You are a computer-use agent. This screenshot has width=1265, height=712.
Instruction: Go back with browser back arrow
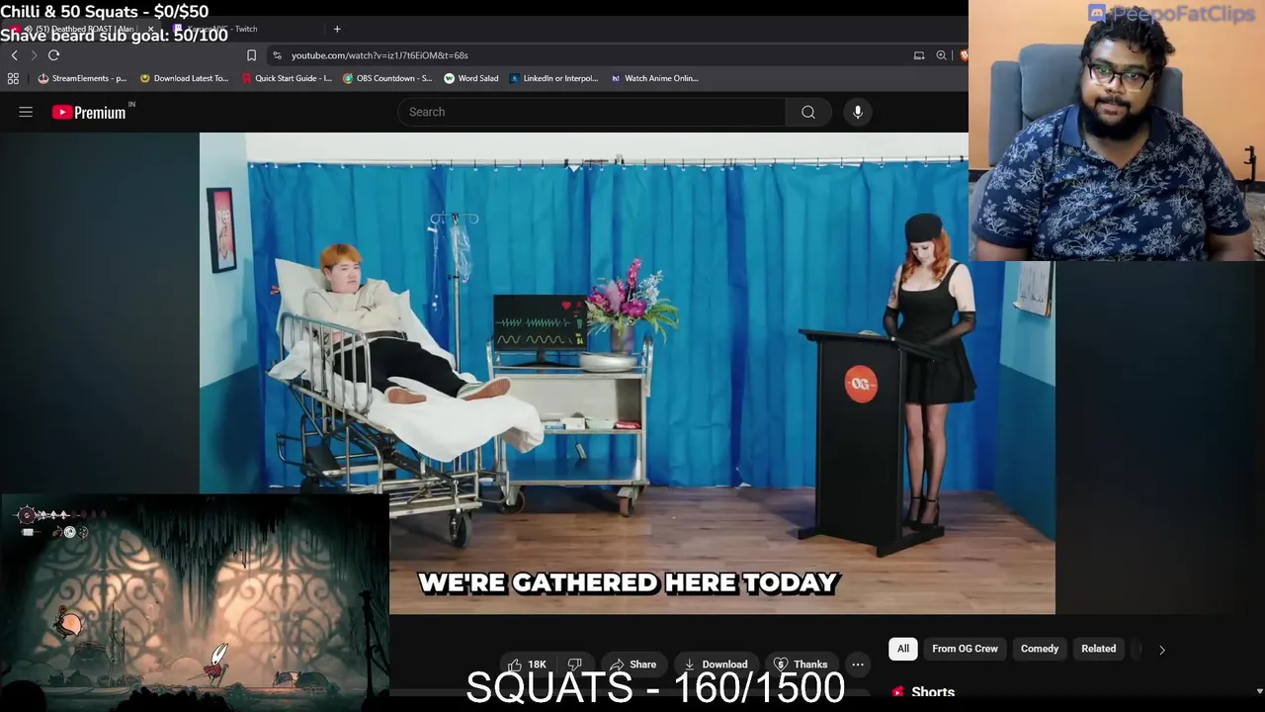click(14, 55)
